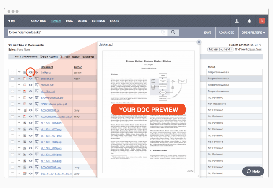Select the checkbox for al_1228__015.png
The image size is (273, 188).
(x=13, y=123)
